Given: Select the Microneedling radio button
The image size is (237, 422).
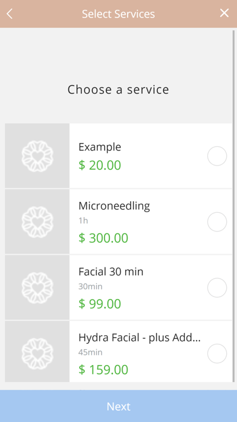Looking at the screenshot, I should [x=217, y=222].
